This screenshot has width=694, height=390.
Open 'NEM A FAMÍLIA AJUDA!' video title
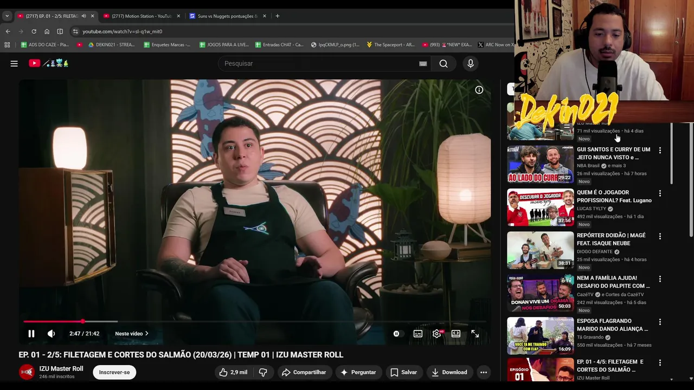(x=613, y=282)
